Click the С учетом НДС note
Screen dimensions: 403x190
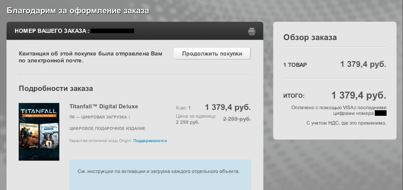pyautogui.click(x=346, y=123)
